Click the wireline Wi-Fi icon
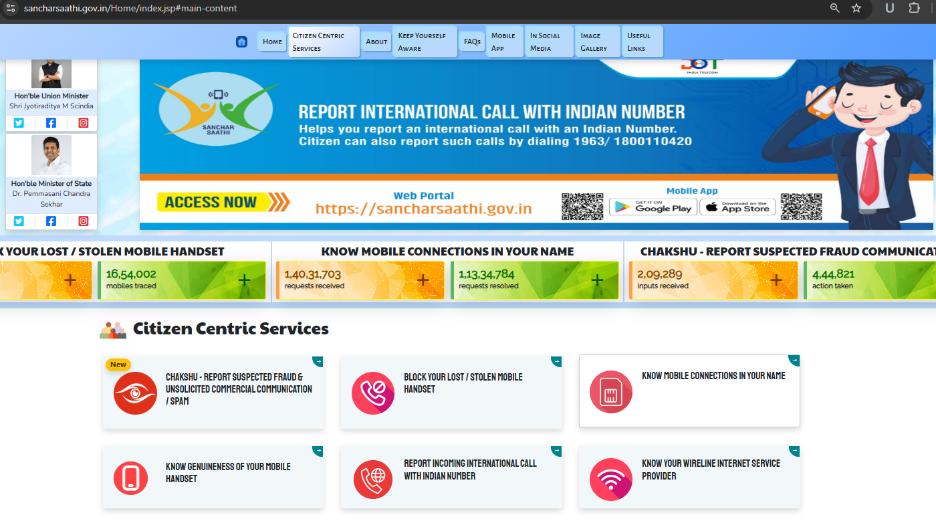 point(610,480)
